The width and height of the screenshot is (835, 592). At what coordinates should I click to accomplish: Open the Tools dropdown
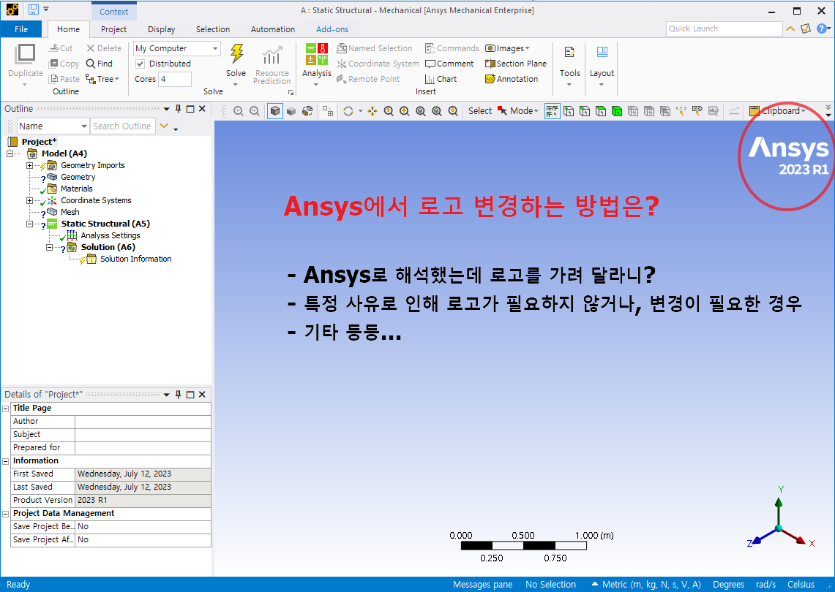(569, 66)
